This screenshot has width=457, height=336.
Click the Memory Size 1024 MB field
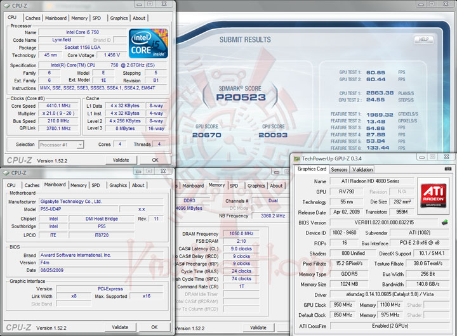pos(349,284)
